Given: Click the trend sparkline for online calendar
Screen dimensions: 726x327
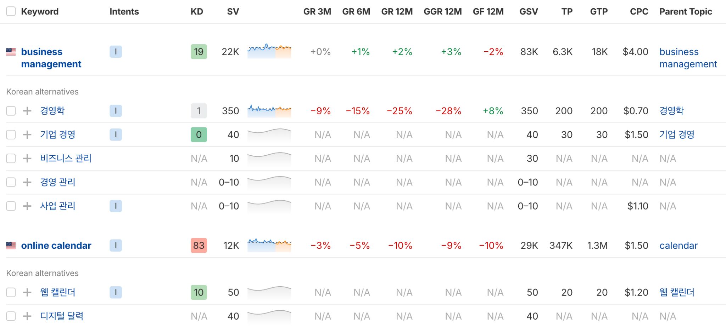Looking at the screenshot, I should click(x=269, y=245).
